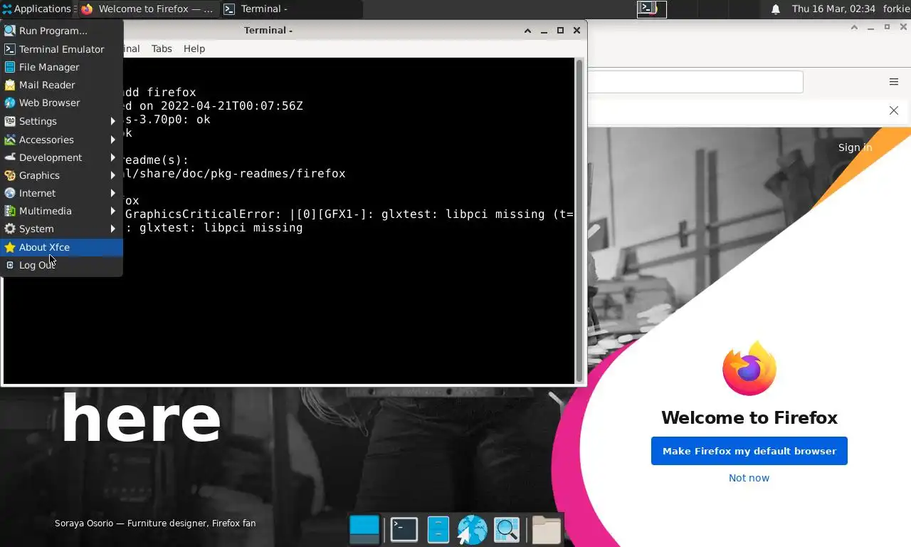911x547 pixels.
Task: Open the Help menu in Terminal
Action: point(194,48)
